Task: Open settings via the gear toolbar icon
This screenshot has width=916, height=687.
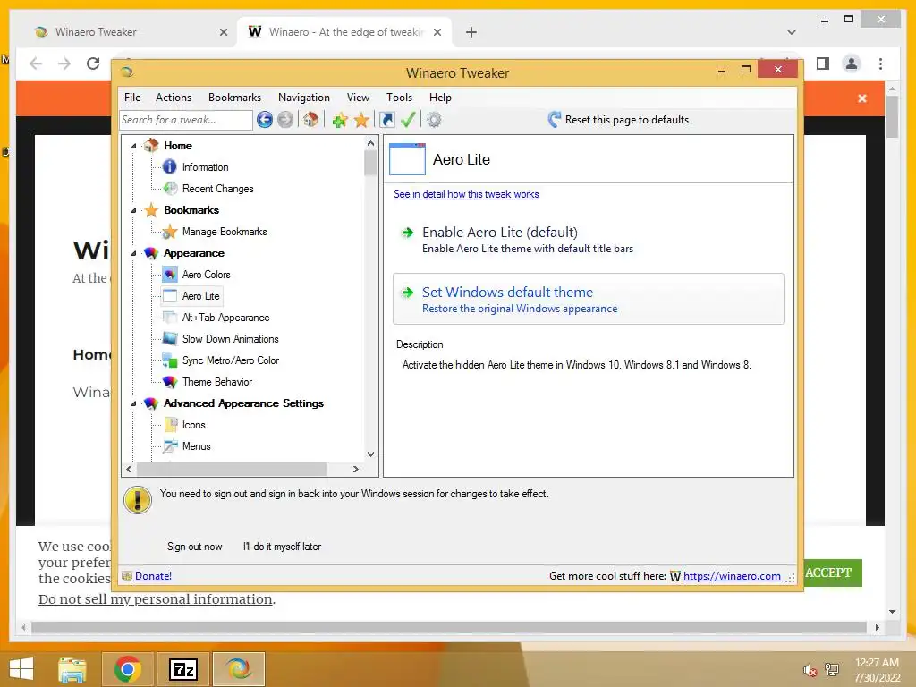Action: (434, 120)
